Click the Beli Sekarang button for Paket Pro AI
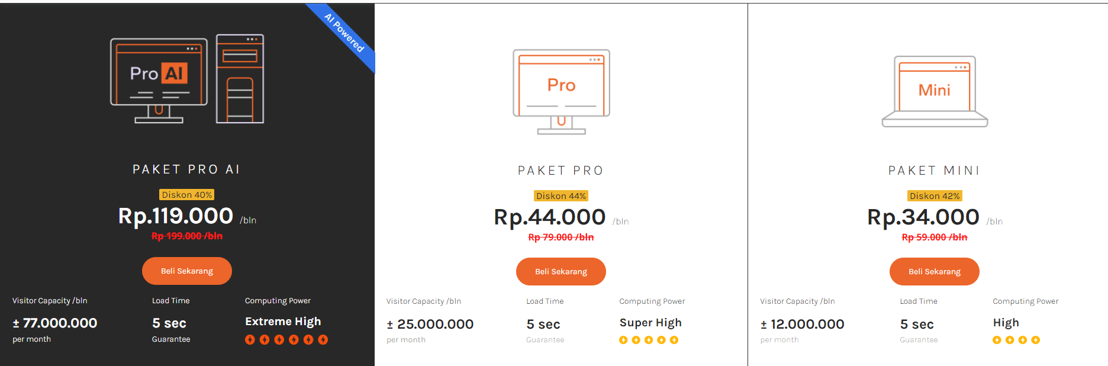Viewport: 1108px width, 366px height. [186, 271]
